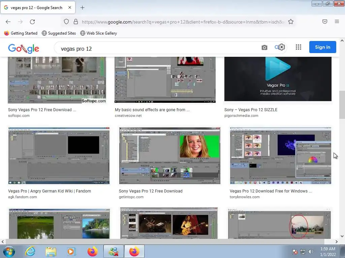Open the lake landscape thumbnail
This screenshot has height=258, width=345.
point(59,223)
